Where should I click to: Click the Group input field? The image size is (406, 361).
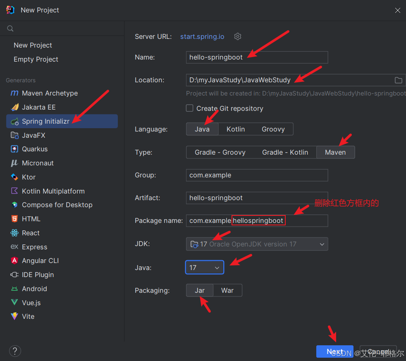tap(257, 175)
